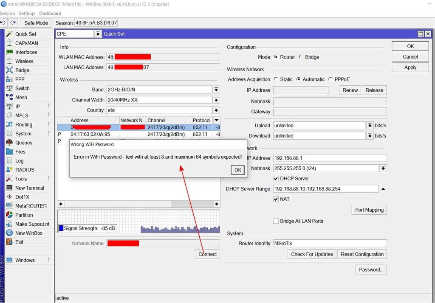435x303 pixels.
Task: Open Settings menu
Action: (27, 13)
